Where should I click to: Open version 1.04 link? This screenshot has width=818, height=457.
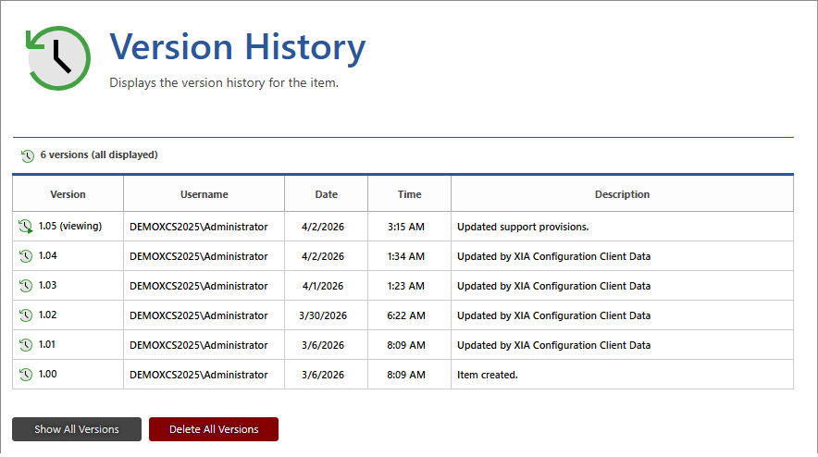click(47, 256)
